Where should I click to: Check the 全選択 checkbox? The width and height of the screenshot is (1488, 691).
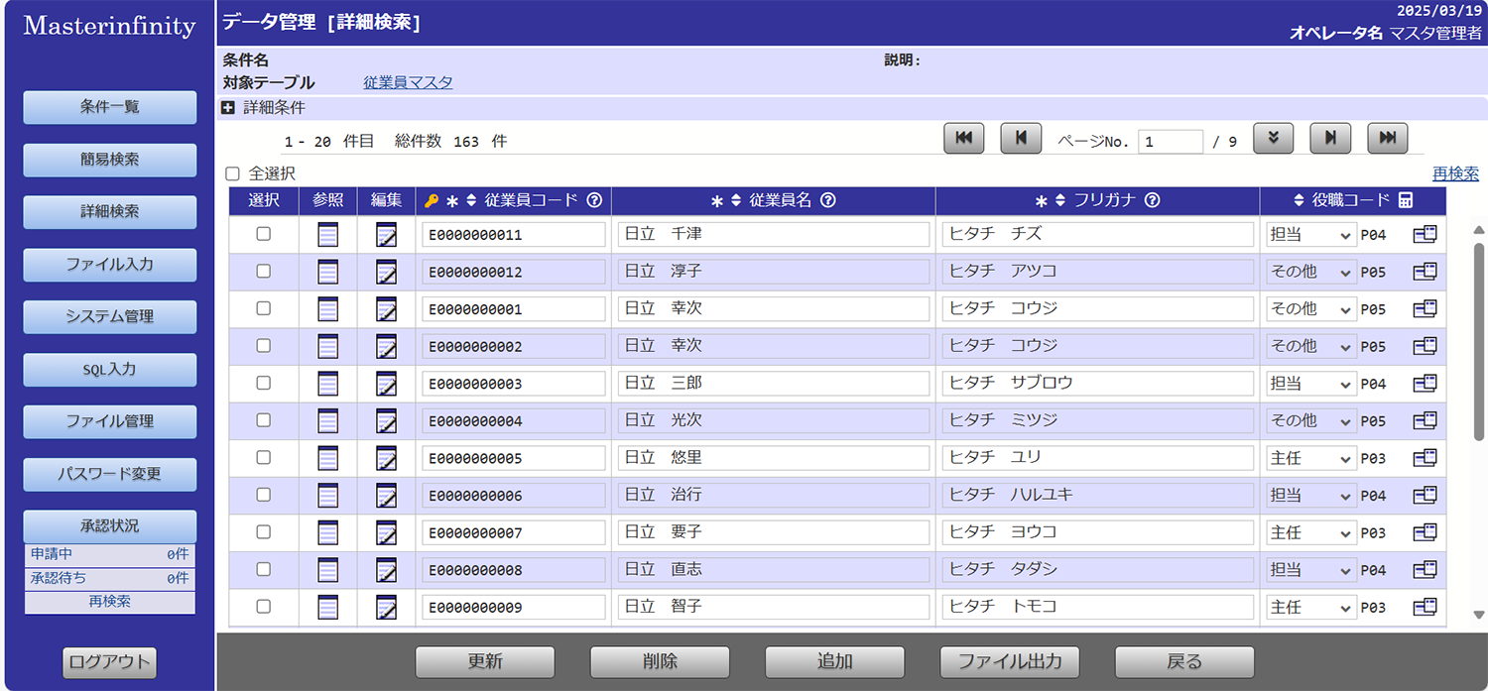tap(233, 173)
